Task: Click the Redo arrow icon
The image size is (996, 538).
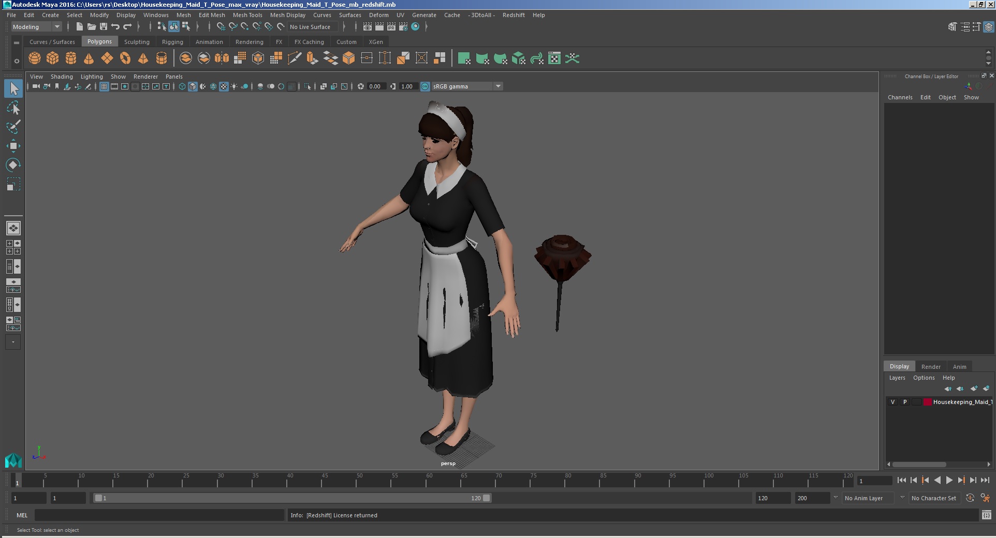Action: click(127, 27)
